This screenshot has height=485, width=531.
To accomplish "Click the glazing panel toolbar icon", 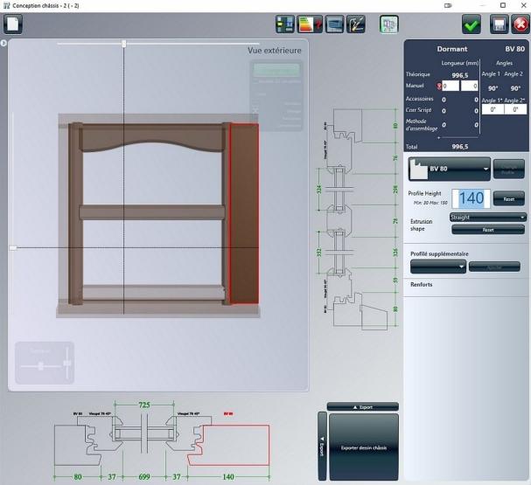I will coord(333,24).
